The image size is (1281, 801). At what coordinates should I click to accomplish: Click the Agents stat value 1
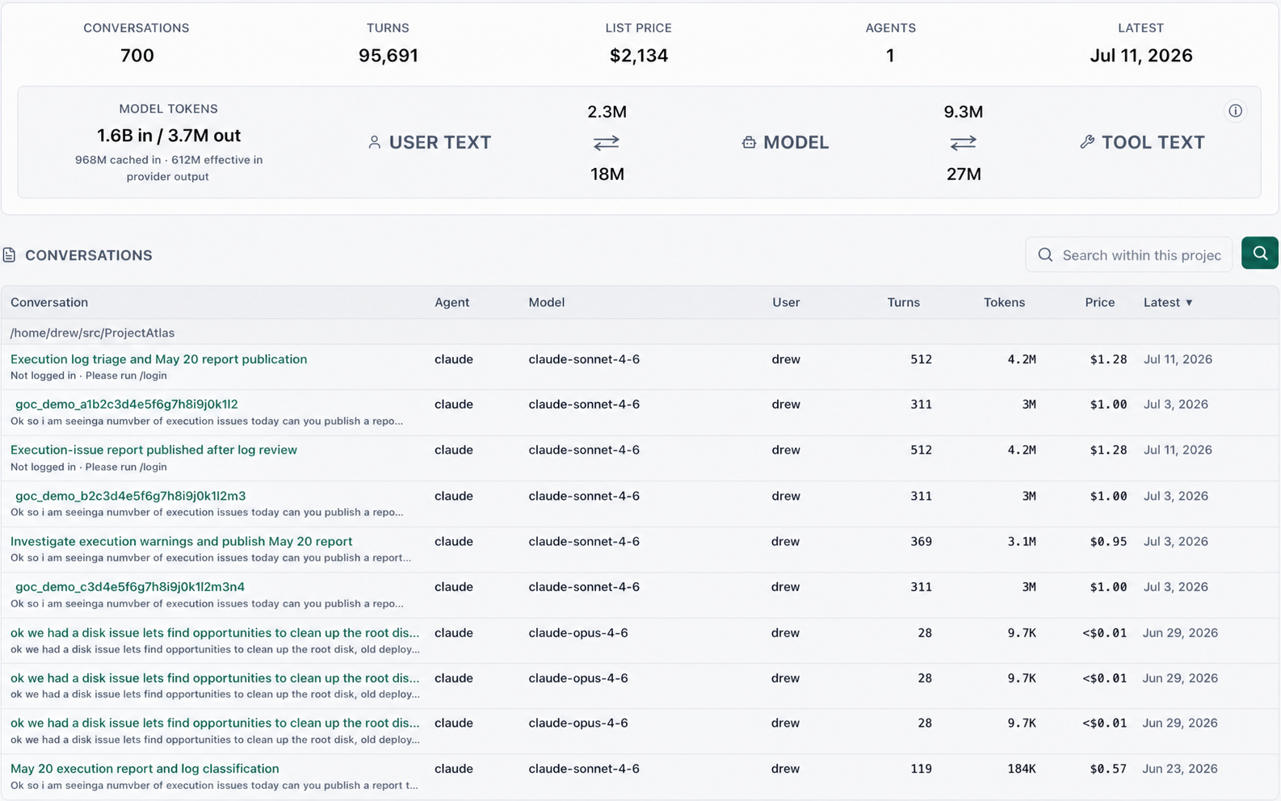click(890, 56)
